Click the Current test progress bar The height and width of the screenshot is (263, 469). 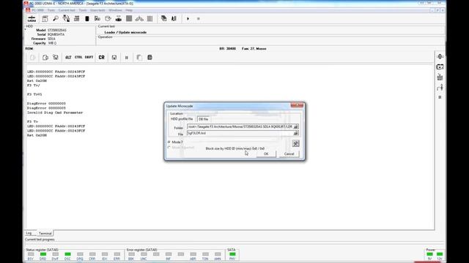pyautogui.click(x=234, y=243)
